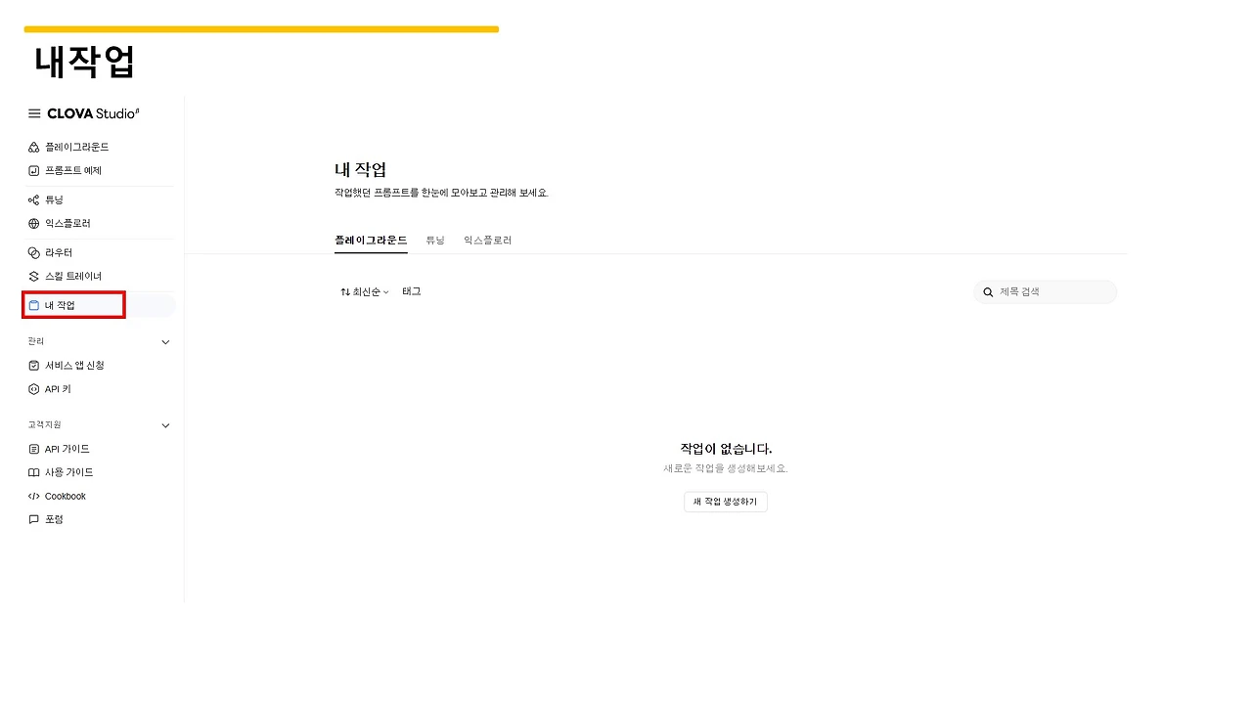Select the 플레이그라운드 icon in the sidebar
The width and height of the screenshot is (1252, 704).
click(33, 147)
